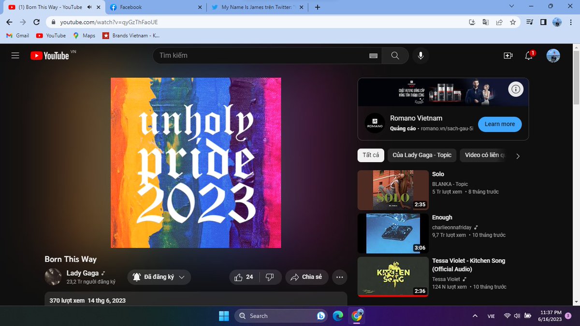Click the magnifier search button

coord(395,56)
